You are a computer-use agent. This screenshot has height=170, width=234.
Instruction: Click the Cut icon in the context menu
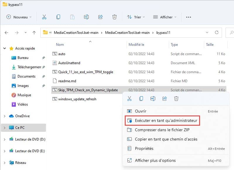click(129, 99)
